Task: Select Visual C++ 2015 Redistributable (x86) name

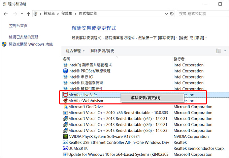Action: coord(118,130)
